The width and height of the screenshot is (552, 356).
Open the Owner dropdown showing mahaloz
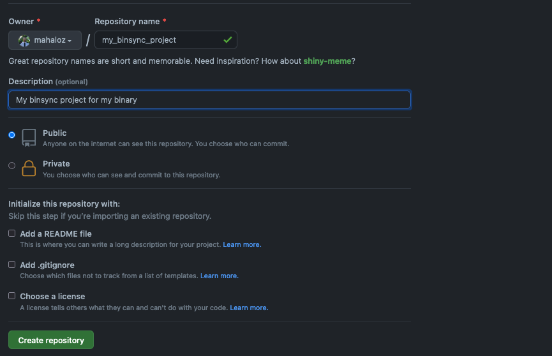tap(45, 40)
